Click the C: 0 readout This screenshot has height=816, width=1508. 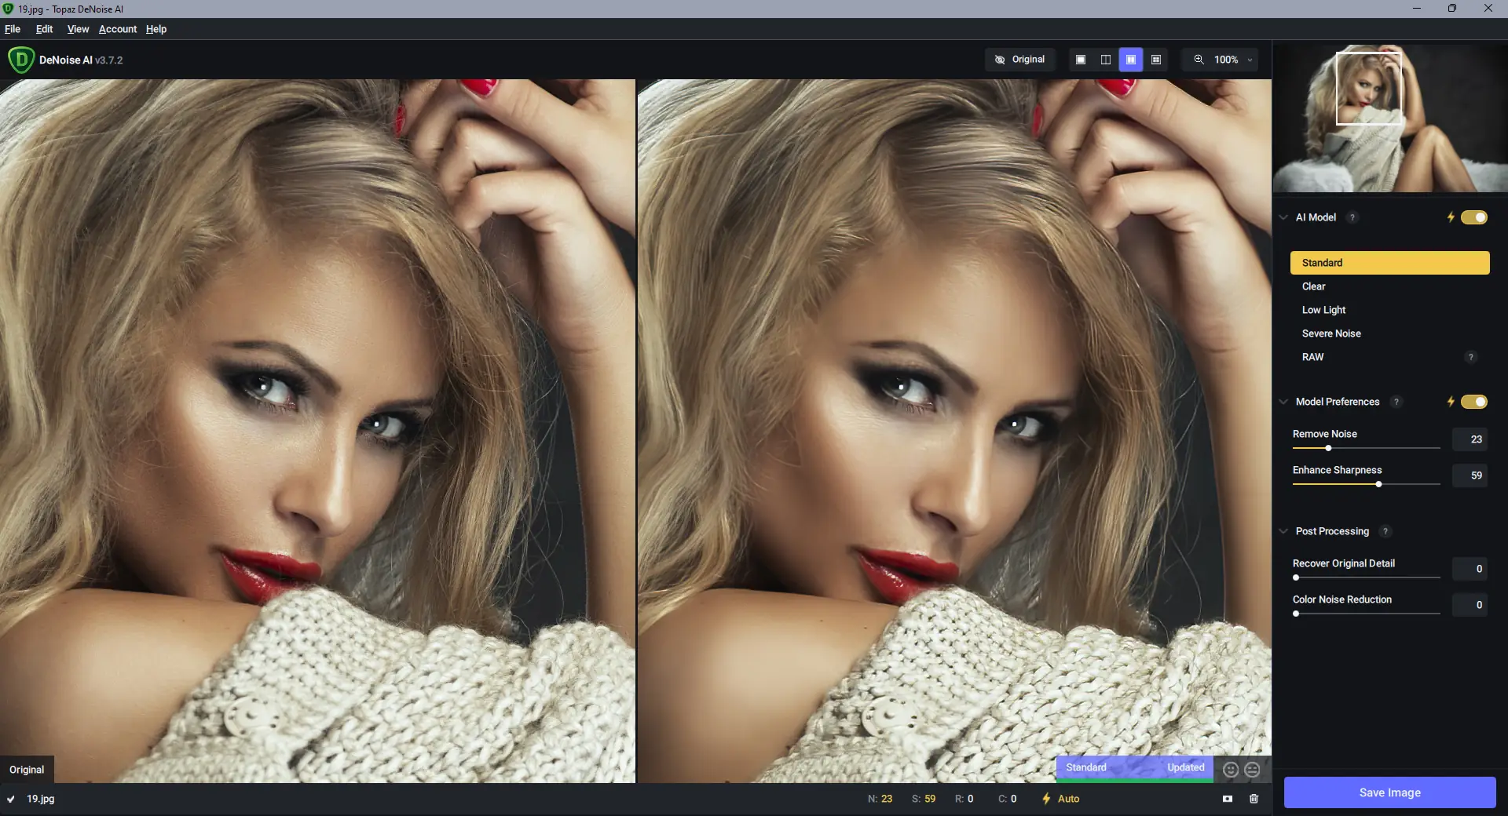coord(1007,799)
